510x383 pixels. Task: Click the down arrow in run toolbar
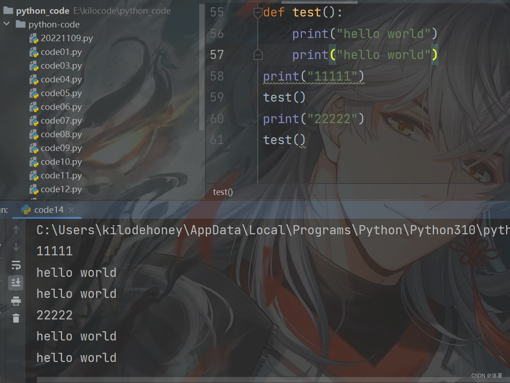click(16, 248)
